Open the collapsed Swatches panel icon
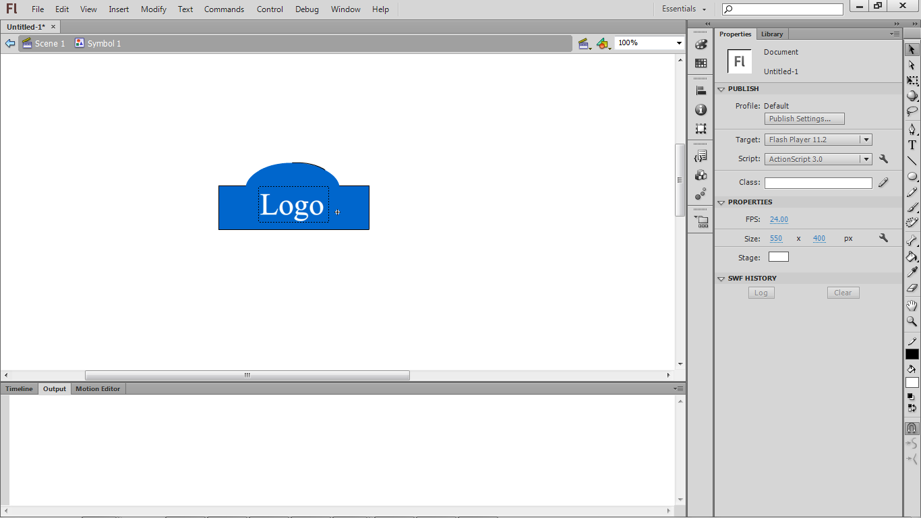Image resolution: width=921 pixels, height=518 pixels. [x=701, y=63]
